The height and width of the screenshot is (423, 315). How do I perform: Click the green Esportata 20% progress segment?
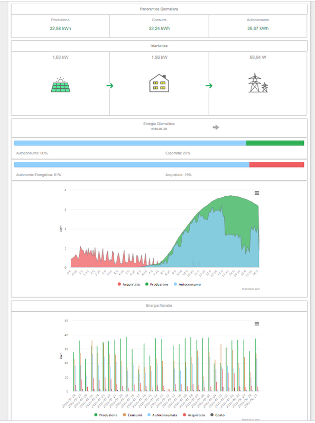tap(275, 143)
